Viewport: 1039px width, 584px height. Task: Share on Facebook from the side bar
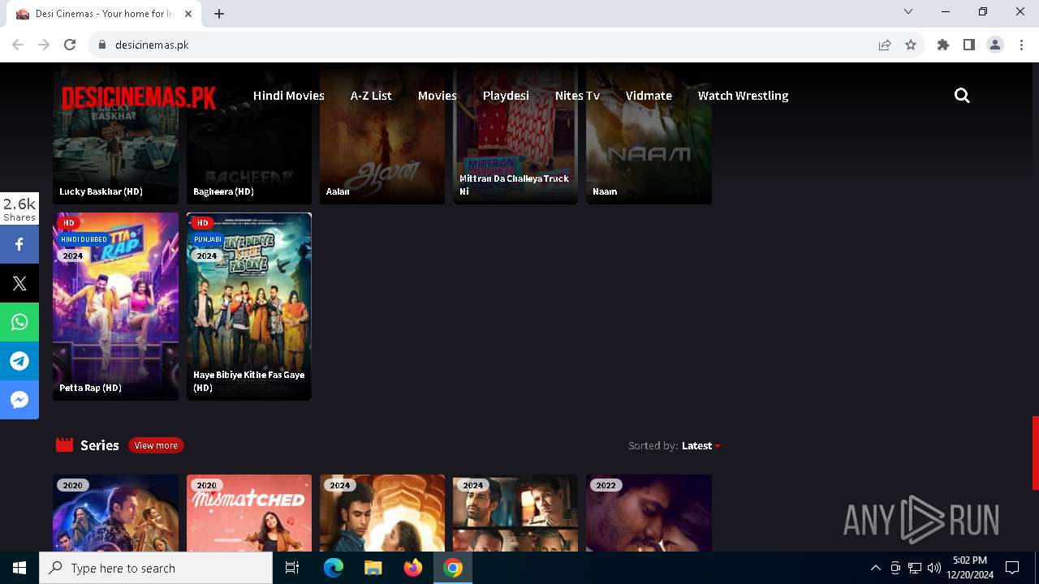click(19, 244)
